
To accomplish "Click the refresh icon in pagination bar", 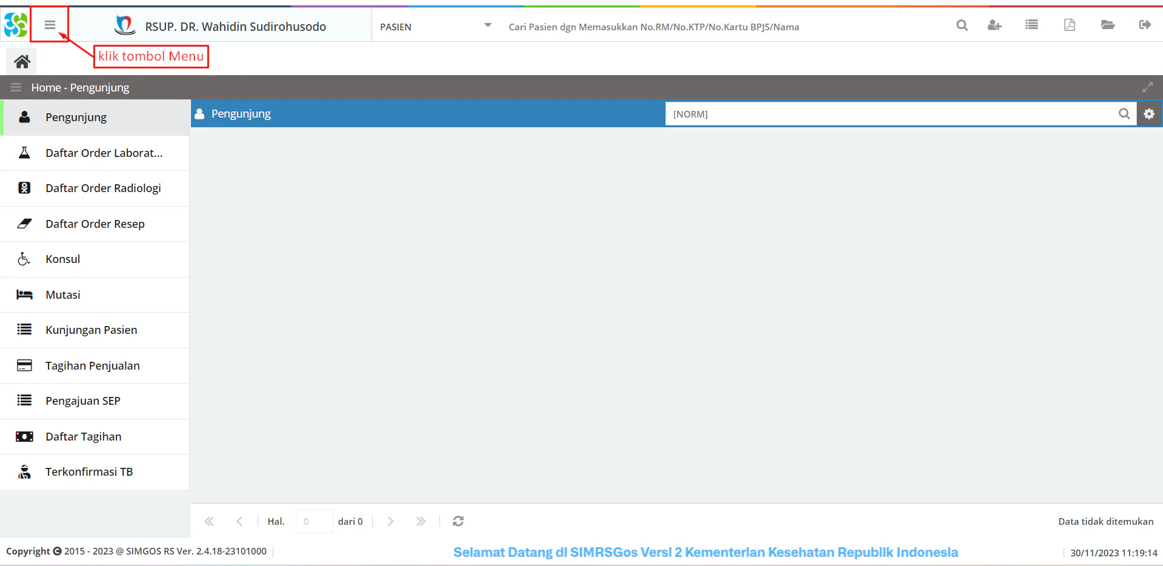I will tap(458, 521).
